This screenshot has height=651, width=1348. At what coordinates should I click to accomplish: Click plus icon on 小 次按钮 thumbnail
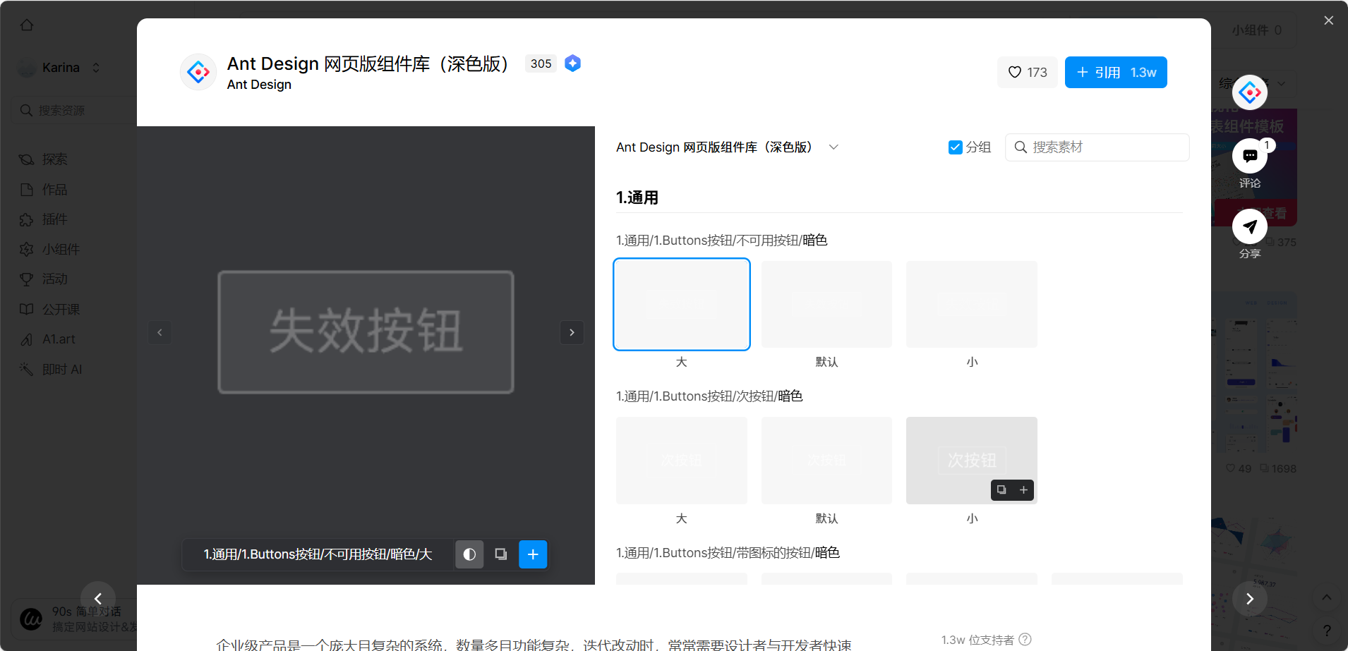coord(1023,489)
